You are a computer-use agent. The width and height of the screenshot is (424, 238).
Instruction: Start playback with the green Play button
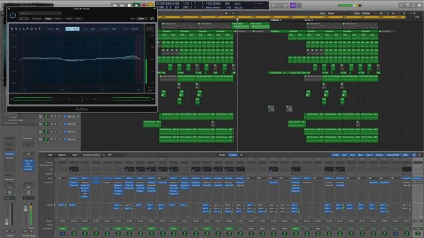136,5
